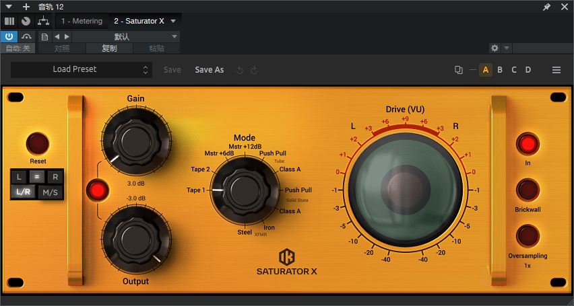Switch to L/R stereo mode
Screen dimensions: 574x306
coord(23,192)
